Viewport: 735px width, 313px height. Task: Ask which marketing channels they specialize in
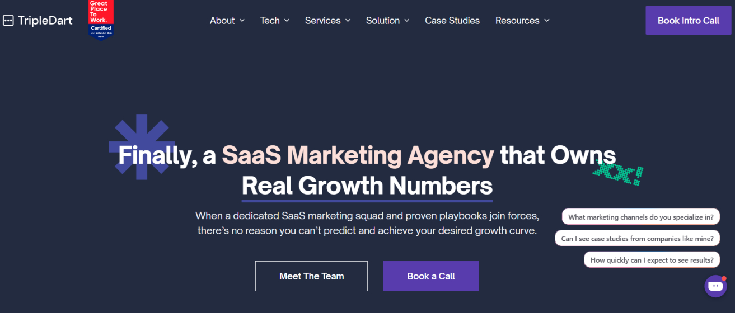click(x=641, y=217)
